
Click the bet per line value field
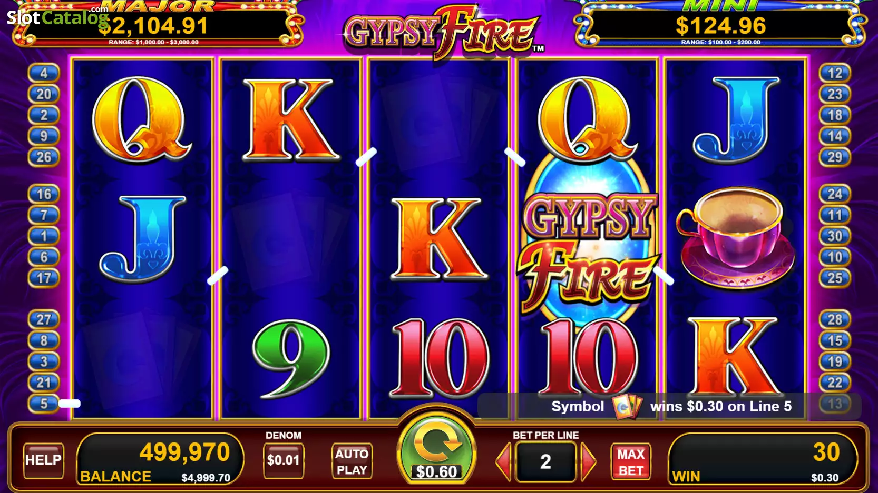pos(545,461)
